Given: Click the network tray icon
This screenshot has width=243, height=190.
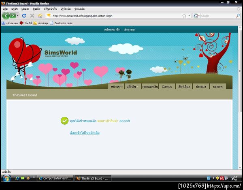Looking at the screenshot, I should tap(226, 178).
